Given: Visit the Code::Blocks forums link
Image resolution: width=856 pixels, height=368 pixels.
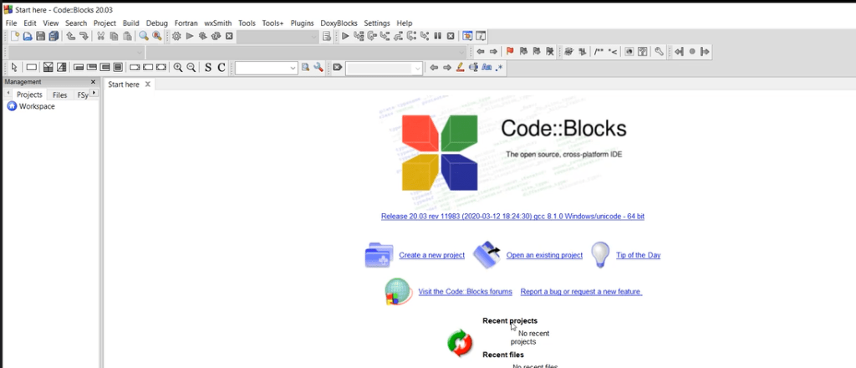Looking at the screenshot, I should [x=465, y=292].
